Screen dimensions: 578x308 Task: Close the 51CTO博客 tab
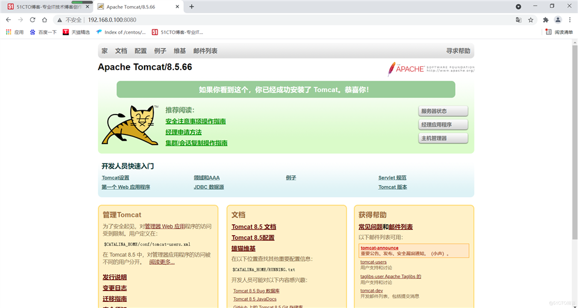tap(87, 7)
